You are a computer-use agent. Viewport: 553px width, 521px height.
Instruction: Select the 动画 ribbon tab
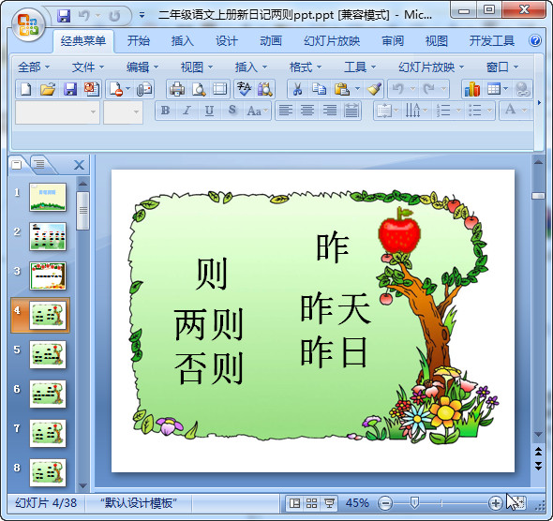tap(271, 41)
